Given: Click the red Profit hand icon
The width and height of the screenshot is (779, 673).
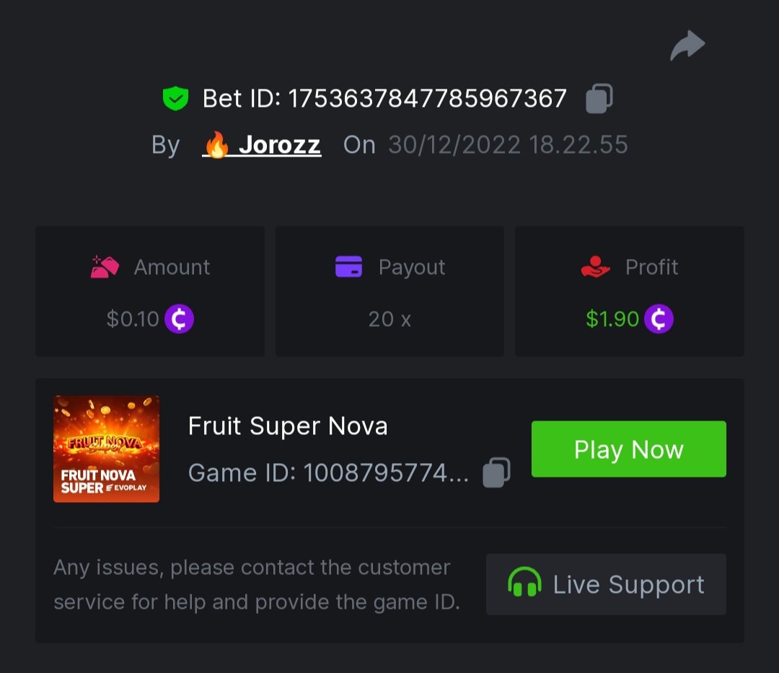Looking at the screenshot, I should 595,267.
